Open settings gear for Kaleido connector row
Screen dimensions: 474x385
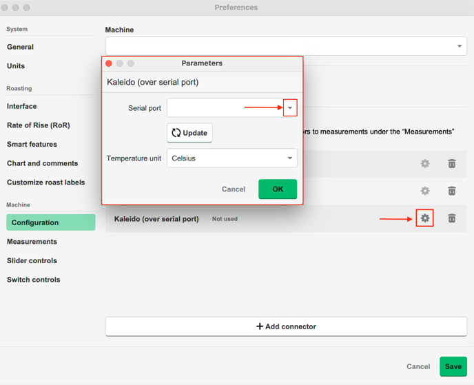click(424, 218)
